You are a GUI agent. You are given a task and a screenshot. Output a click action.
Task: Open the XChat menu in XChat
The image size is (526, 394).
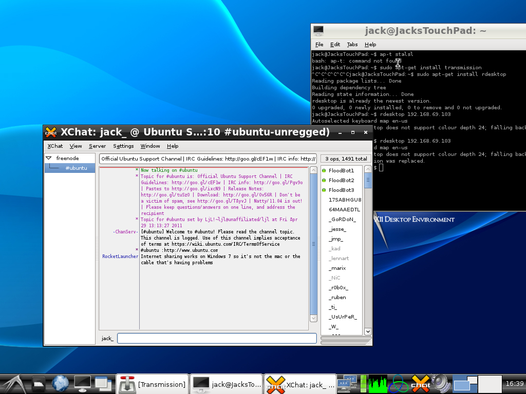[55, 146]
